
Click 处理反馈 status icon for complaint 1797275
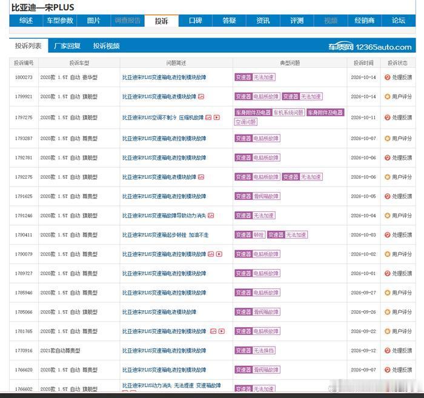pyautogui.click(x=387, y=118)
